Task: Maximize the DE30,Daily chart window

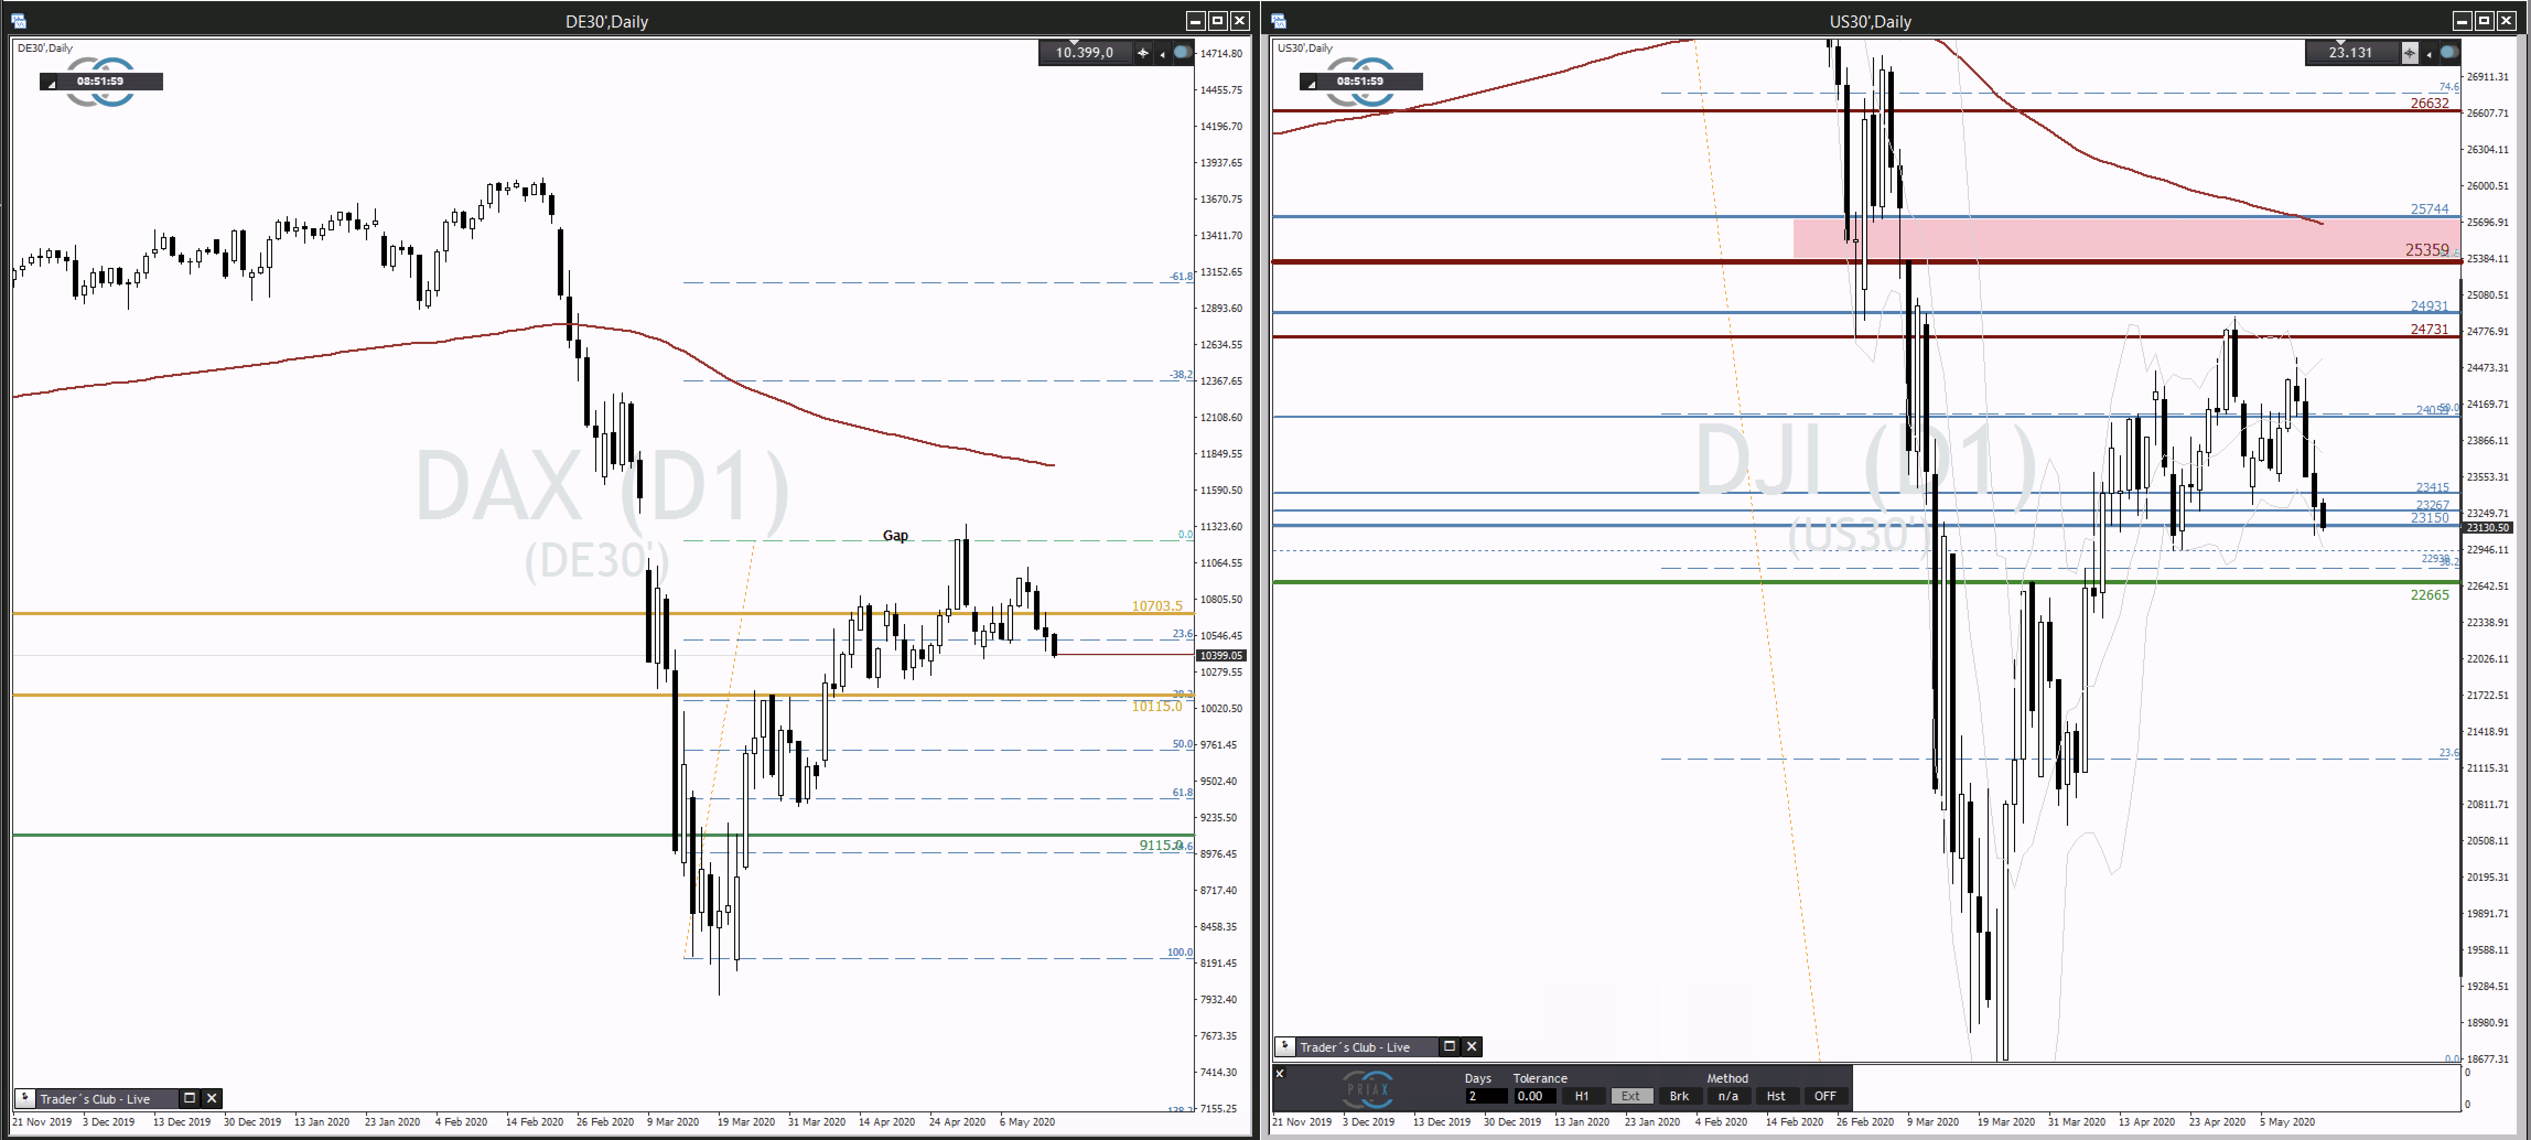Action: pos(1218,20)
